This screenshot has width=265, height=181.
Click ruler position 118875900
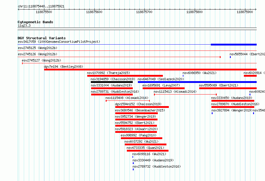245,12
